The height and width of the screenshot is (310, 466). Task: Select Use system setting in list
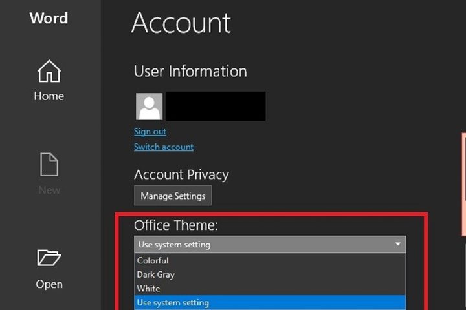270,303
